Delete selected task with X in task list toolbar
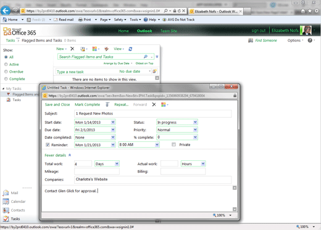321x230 pixels. [72, 49]
